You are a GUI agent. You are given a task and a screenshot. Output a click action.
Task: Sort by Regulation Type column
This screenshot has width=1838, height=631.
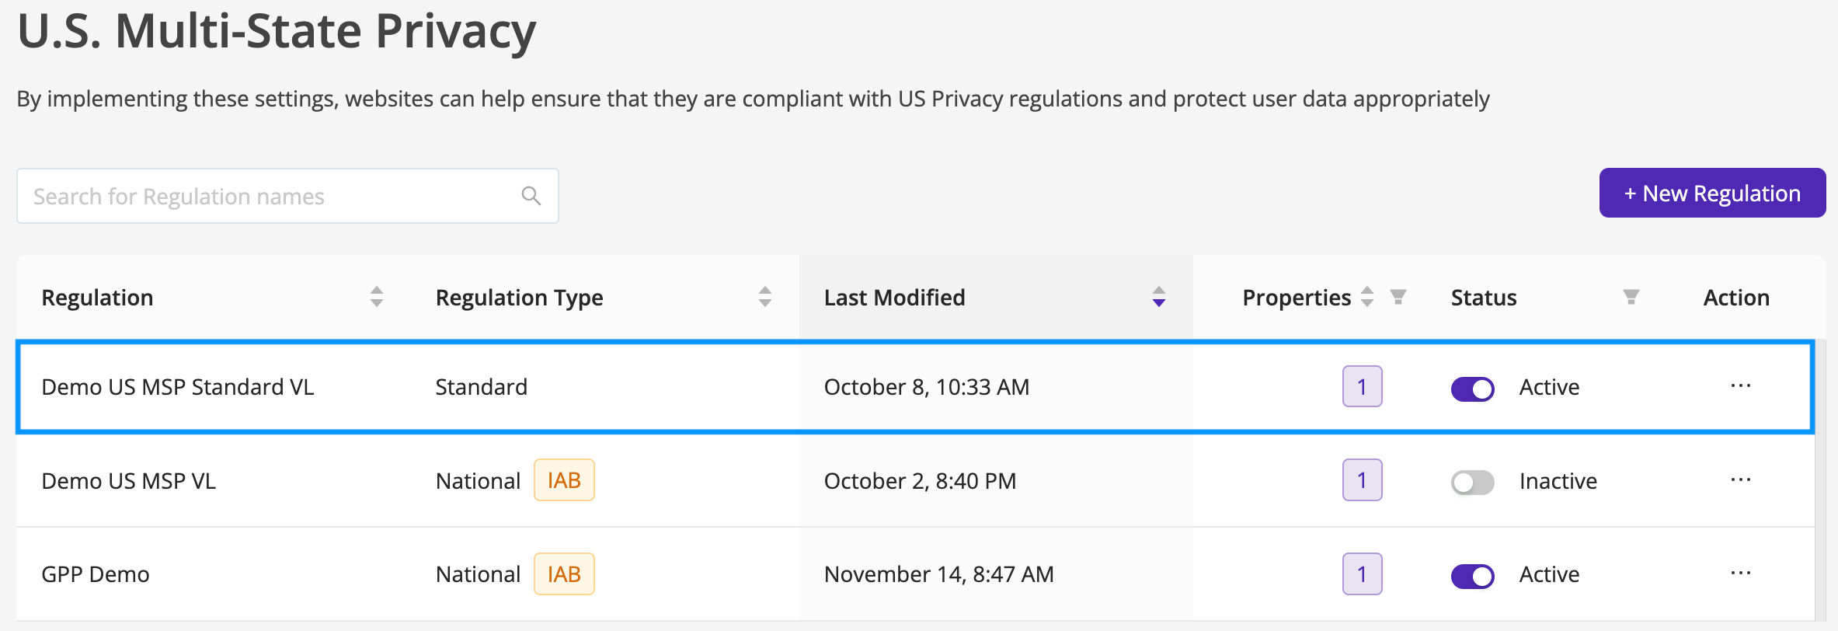(764, 297)
